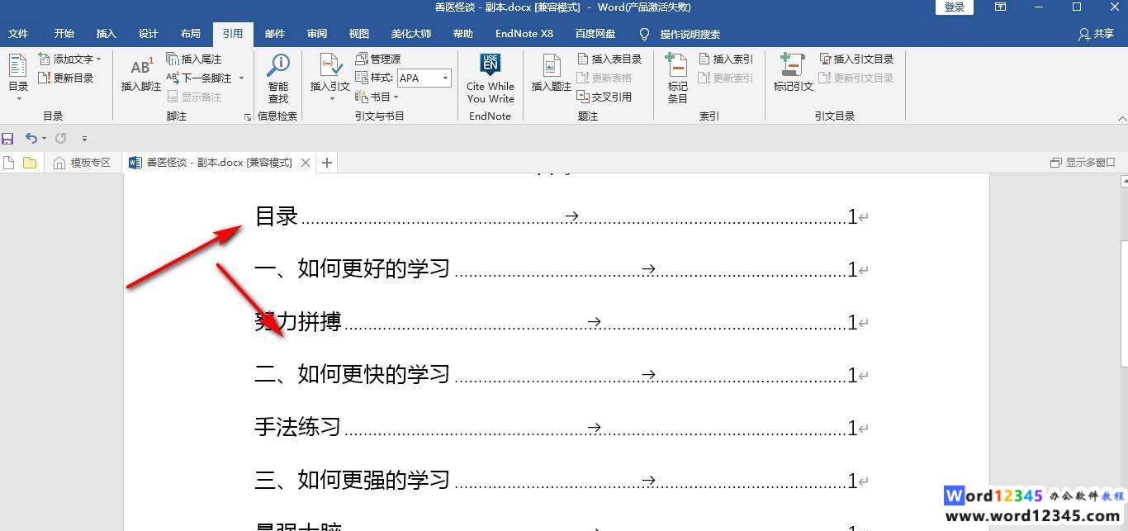Open the customize quick access toolbar dropdown
Viewport: 1128px width, 531px height.
tap(84, 138)
